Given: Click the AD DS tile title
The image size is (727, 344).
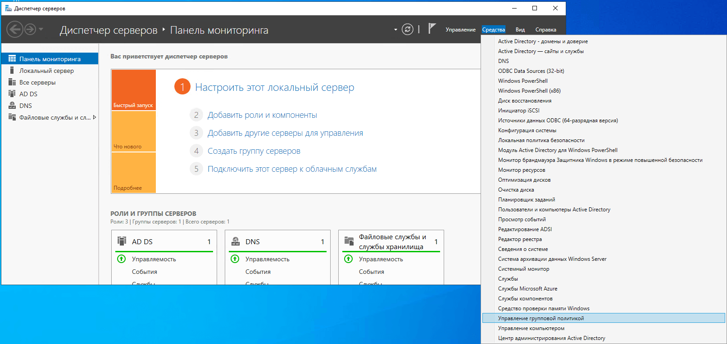Looking at the screenshot, I should [x=142, y=242].
